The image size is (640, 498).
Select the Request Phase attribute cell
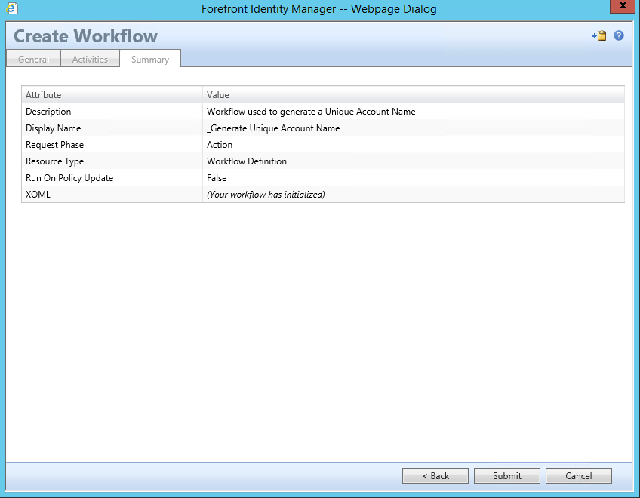[x=112, y=145]
